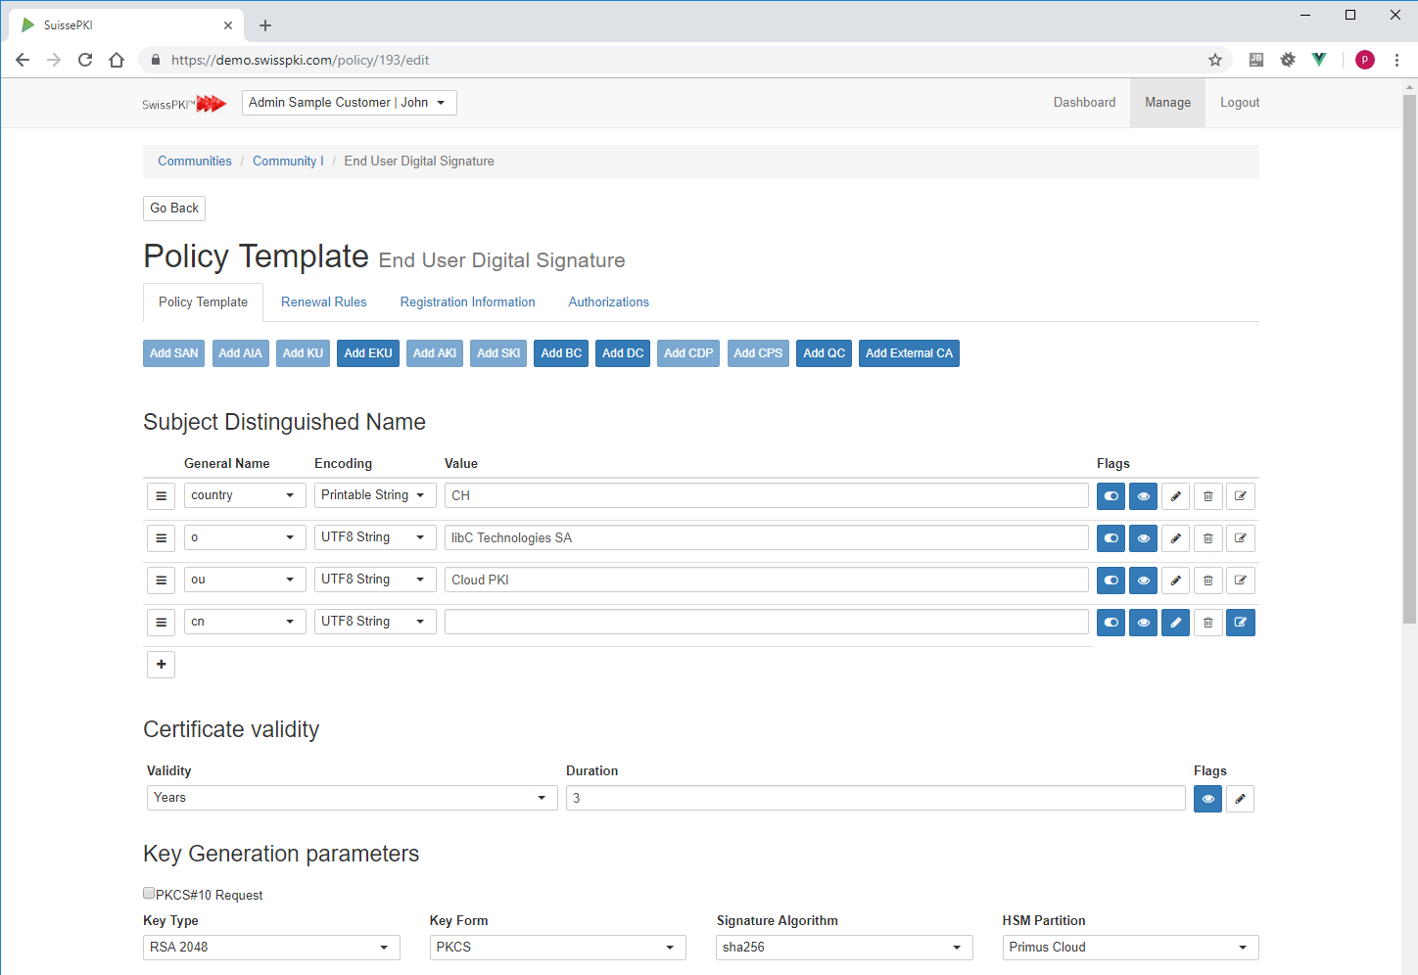Image resolution: width=1418 pixels, height=975 pixels.
Task: Toggle eye visibility flag in ou row
Action: click(x=1143, y=580)
